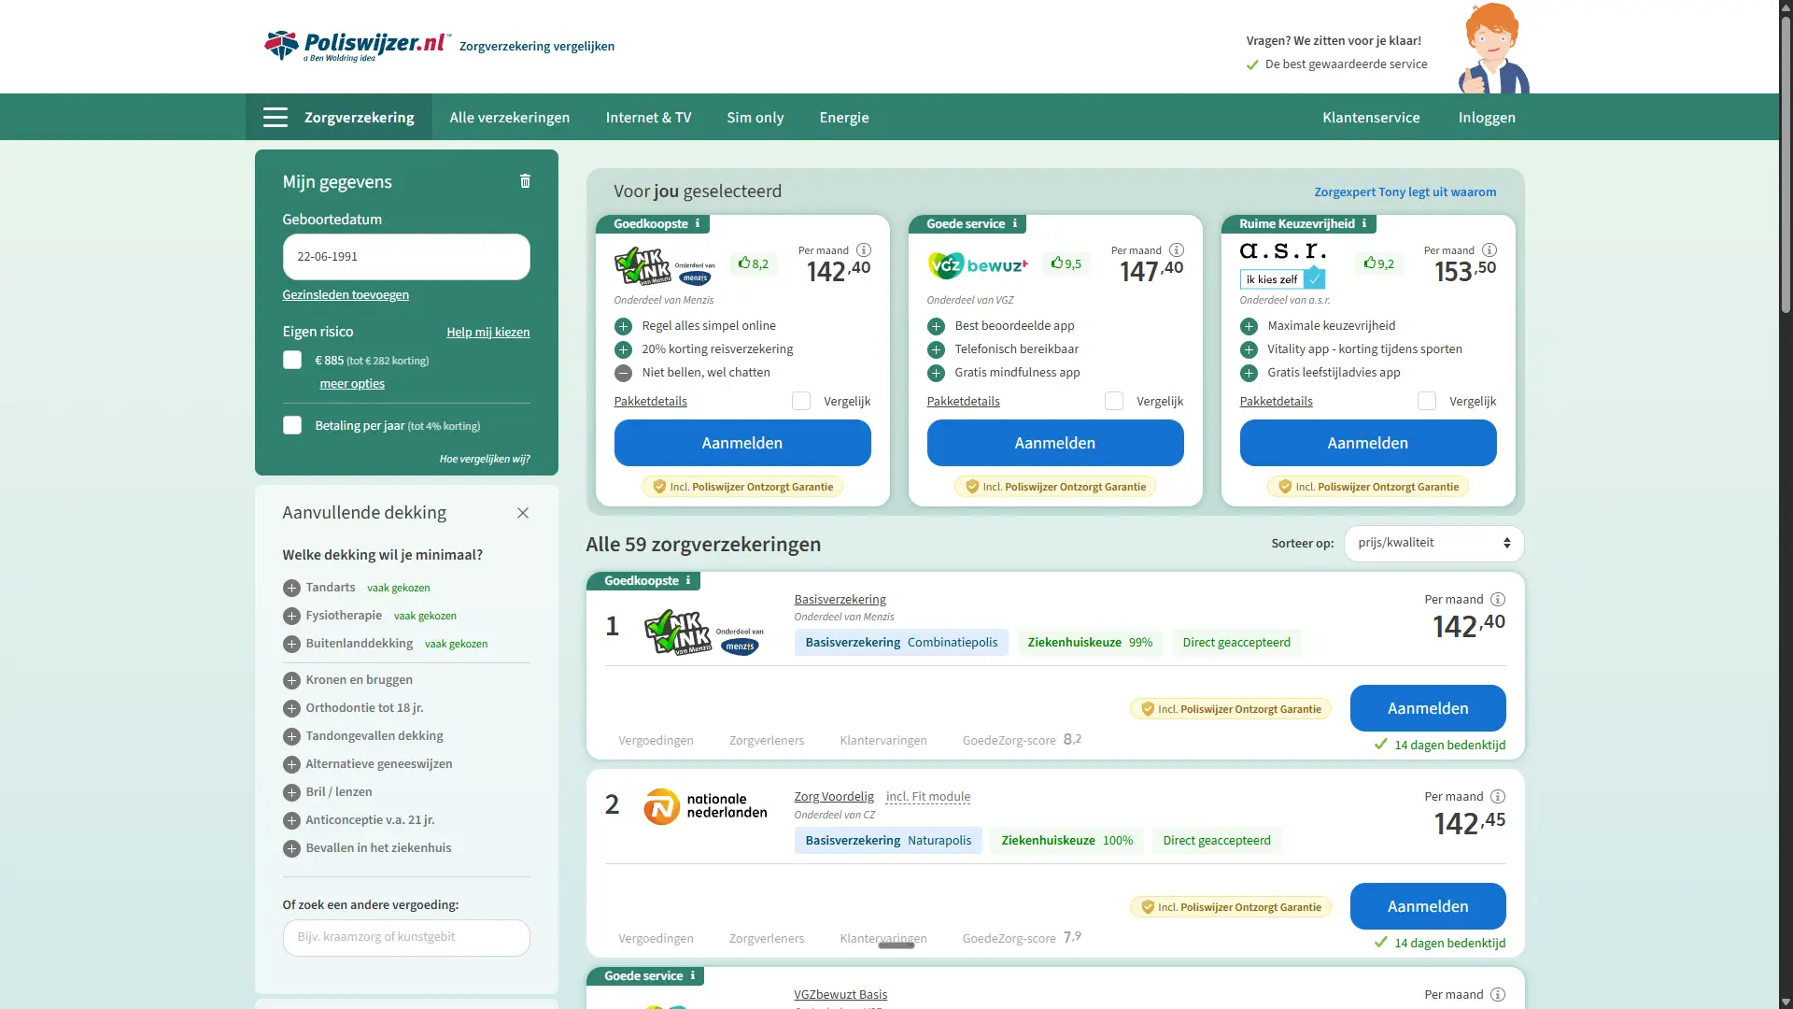Image resolution: width=1793 pixels, height=1009 pixels.
Task: Check Vergelijk on the Menzis card
Action: click(x=801, y=402)
